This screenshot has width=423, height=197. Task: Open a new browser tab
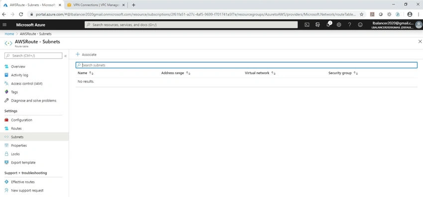point(133,5)
